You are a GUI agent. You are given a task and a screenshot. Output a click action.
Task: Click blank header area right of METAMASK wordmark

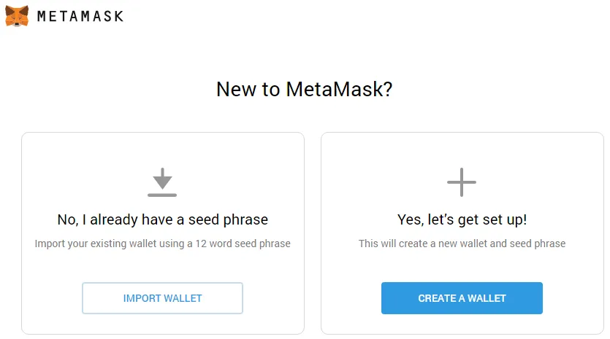click(350, 16)
